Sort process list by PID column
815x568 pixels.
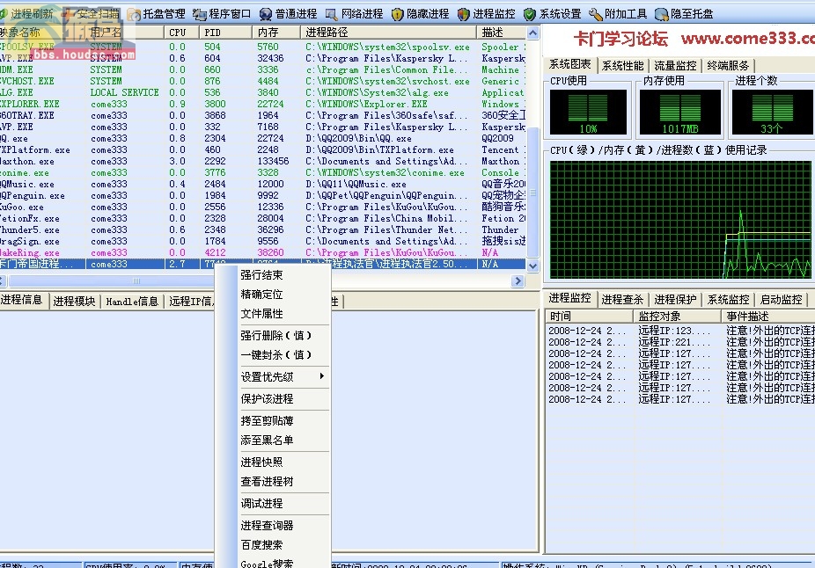(225, 33)
